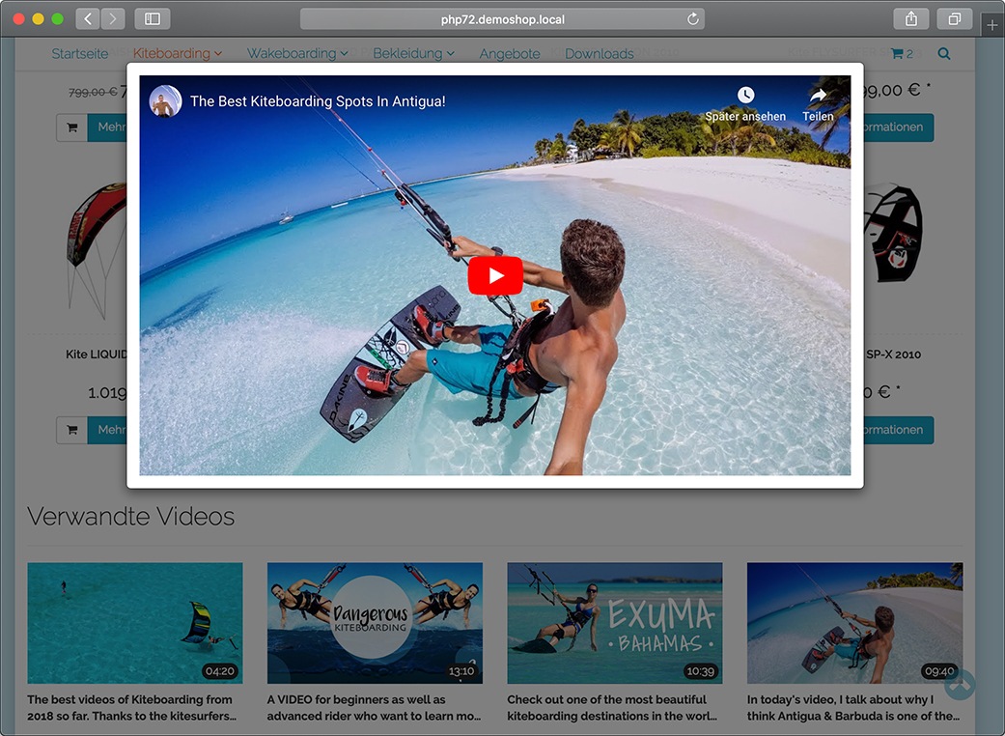Viewport: 1005px width, 736px height.
Task: Focus the php72.demoshop.local address bar
Action: [502, 19]
